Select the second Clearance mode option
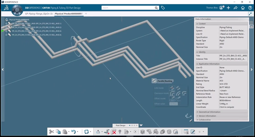 click(x=178, y=93)
